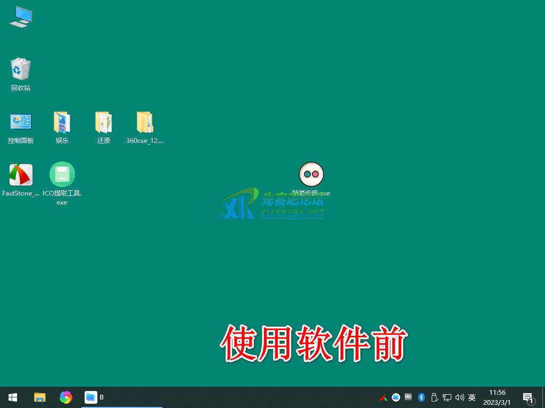Screen dimensions: 545x408
Task: Select the 360cse_12 folder icon
Action: tap(145, 122)
